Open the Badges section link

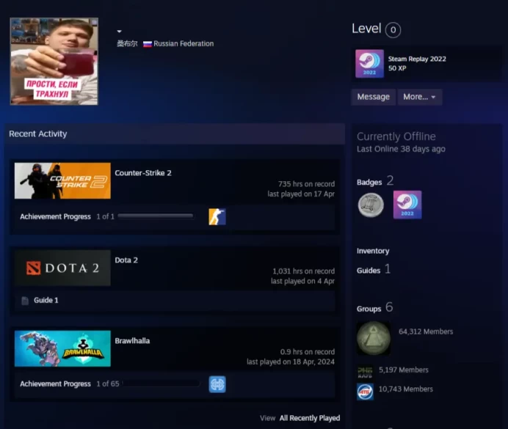click(369, 182)
